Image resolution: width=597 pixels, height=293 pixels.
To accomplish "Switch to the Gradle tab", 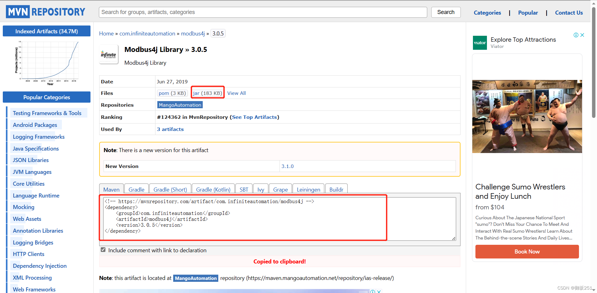I will (x=136, y=189).
